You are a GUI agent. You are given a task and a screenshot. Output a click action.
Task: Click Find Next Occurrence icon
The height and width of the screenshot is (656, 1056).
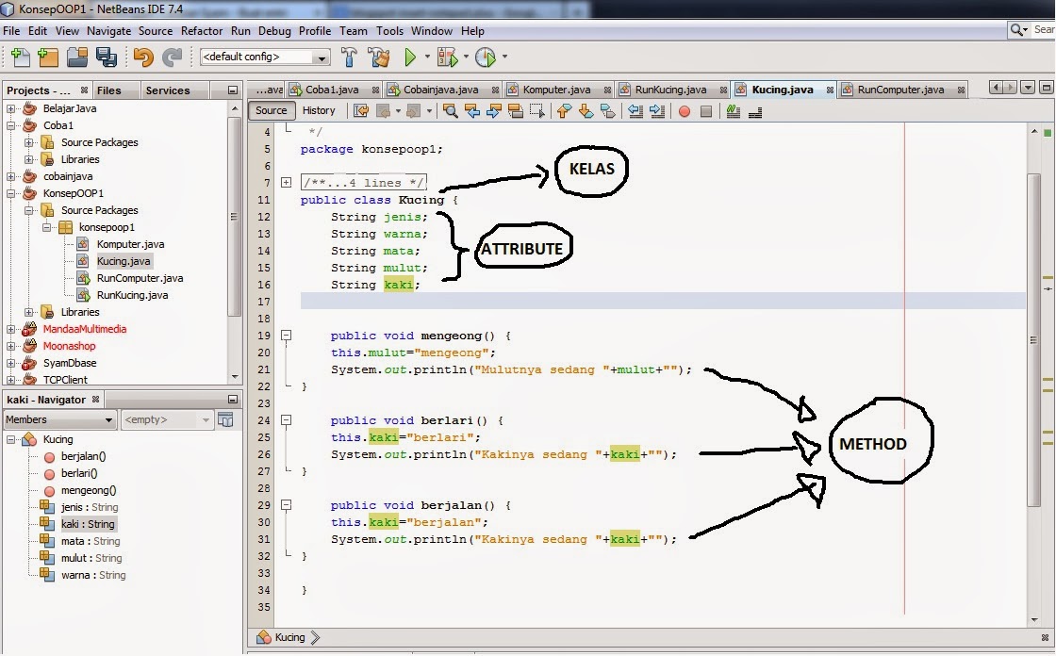click(494, 111)
